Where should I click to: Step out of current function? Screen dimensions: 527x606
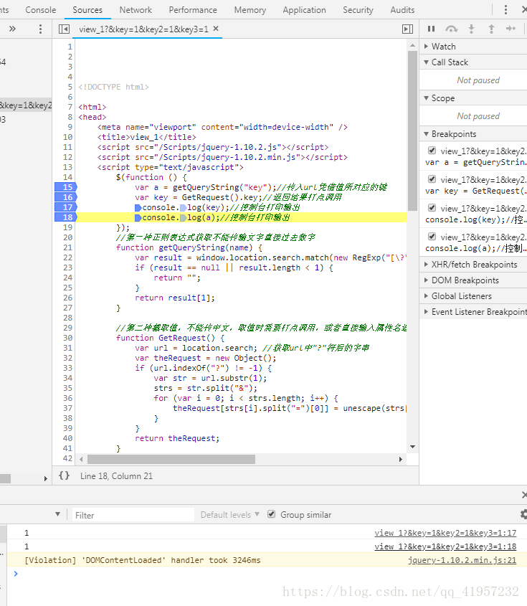point(491,29)
